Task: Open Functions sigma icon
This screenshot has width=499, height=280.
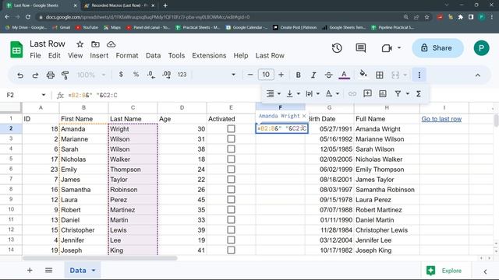Action: click(419, 93)
